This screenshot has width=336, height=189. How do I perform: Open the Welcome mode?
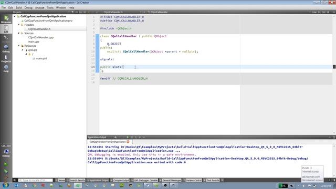coord(6,19)
